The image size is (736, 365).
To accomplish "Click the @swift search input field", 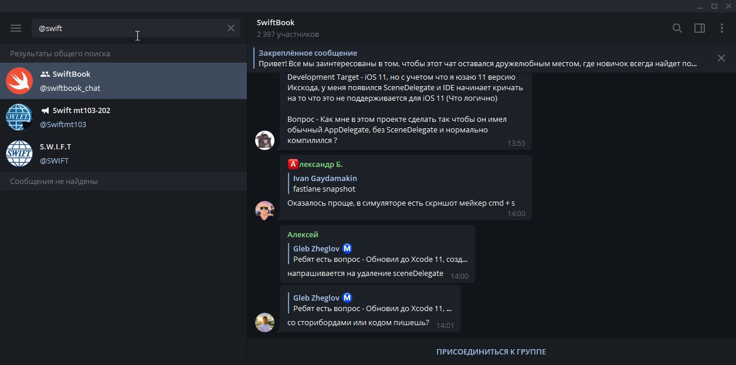I will 129,28.
